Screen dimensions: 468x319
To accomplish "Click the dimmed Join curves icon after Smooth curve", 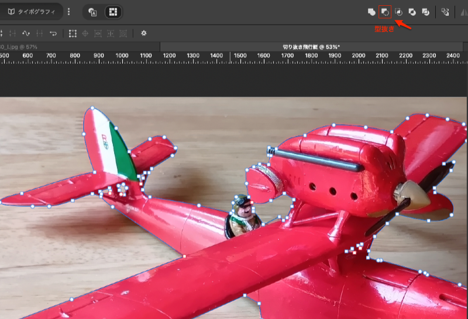I will click(x=39, y=33).
